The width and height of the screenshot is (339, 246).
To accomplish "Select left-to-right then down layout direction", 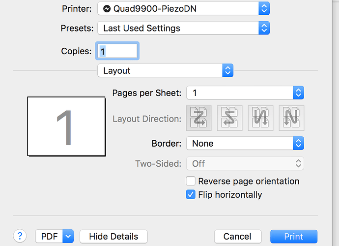I will tap(198, 119).
